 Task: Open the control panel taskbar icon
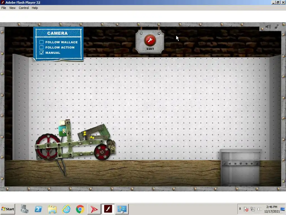(122, 209)
